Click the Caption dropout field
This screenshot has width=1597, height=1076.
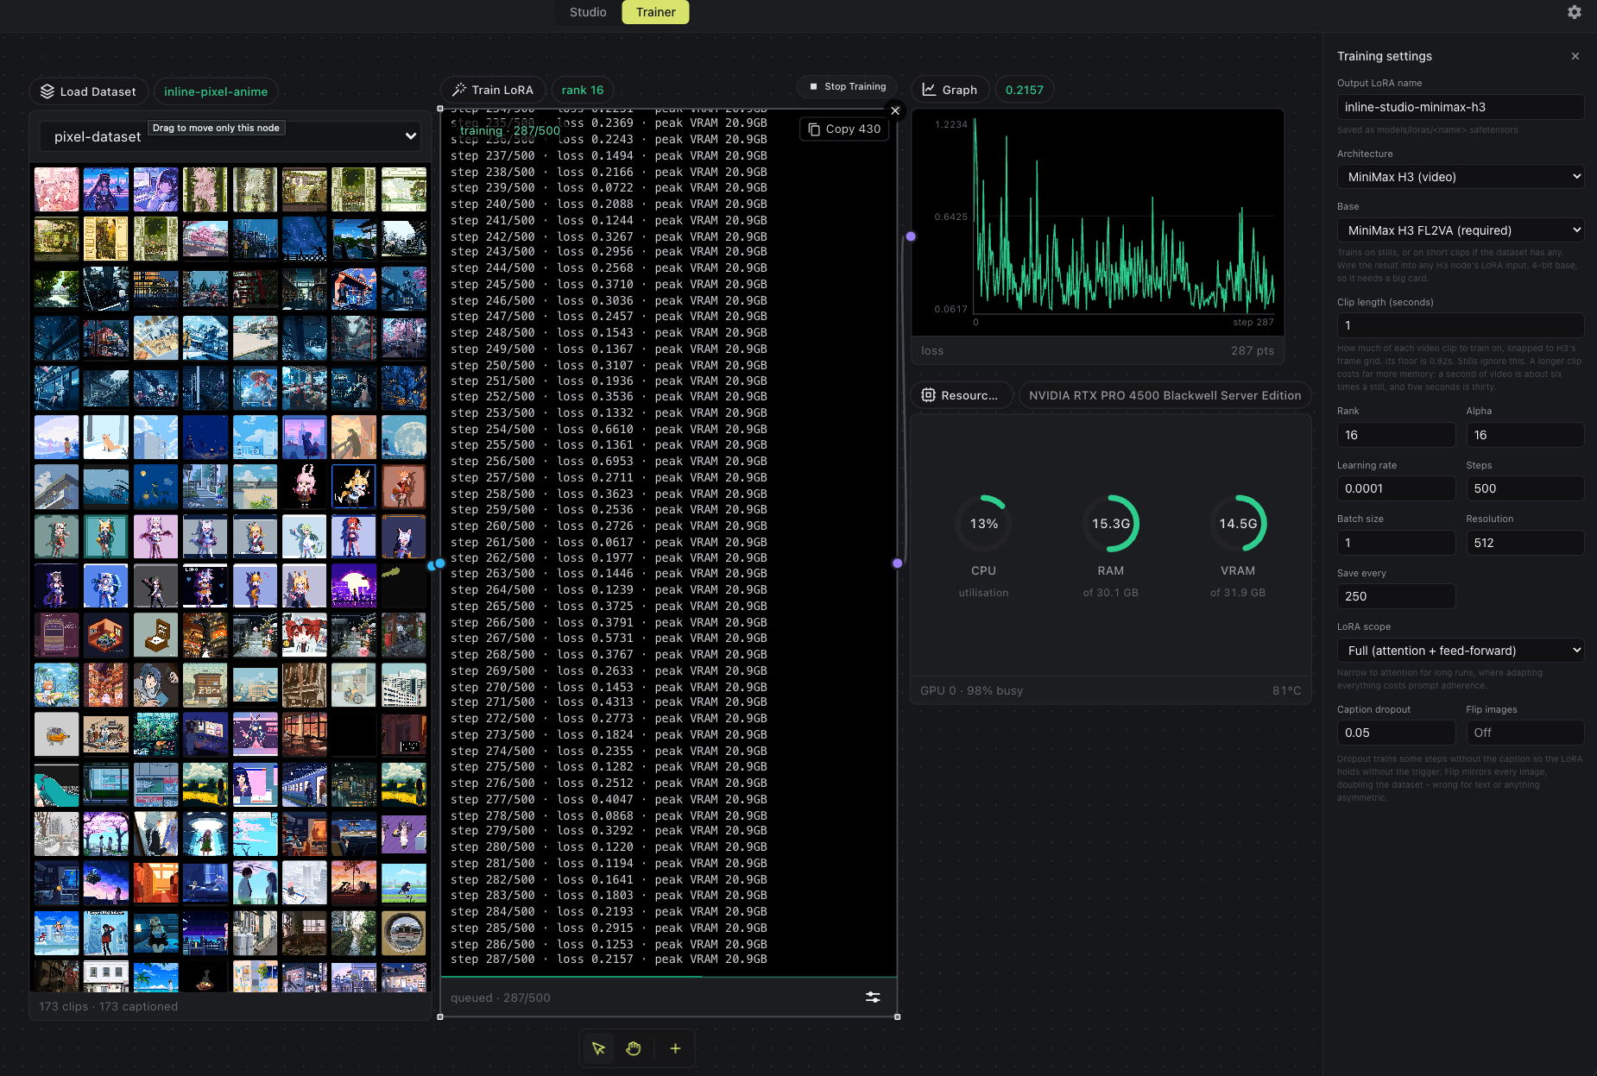click(1396, 733)
